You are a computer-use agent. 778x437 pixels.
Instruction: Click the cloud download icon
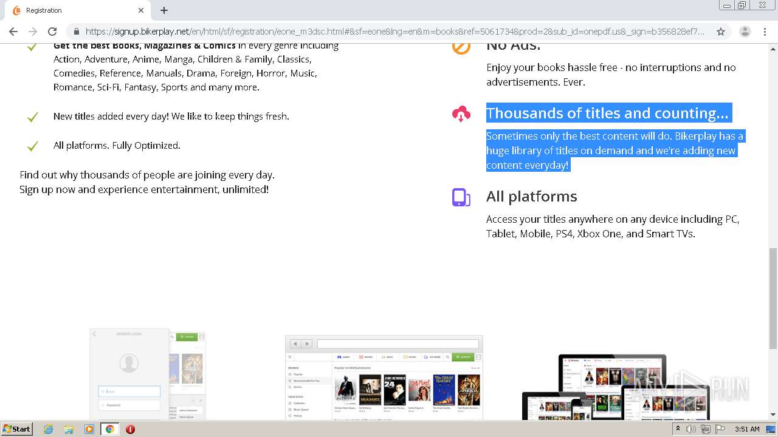461,113
